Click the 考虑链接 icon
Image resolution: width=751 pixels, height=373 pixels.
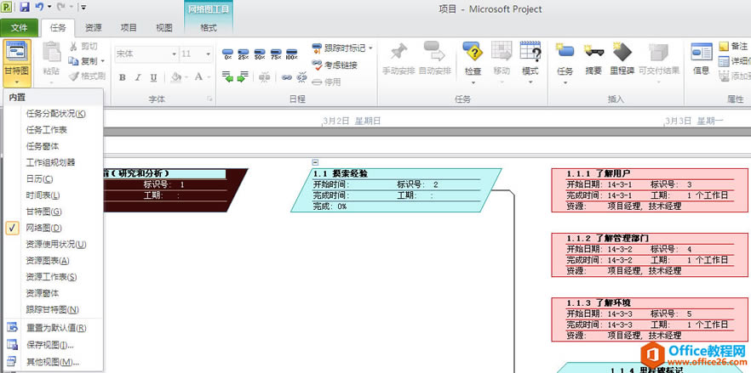pos(317,64)
